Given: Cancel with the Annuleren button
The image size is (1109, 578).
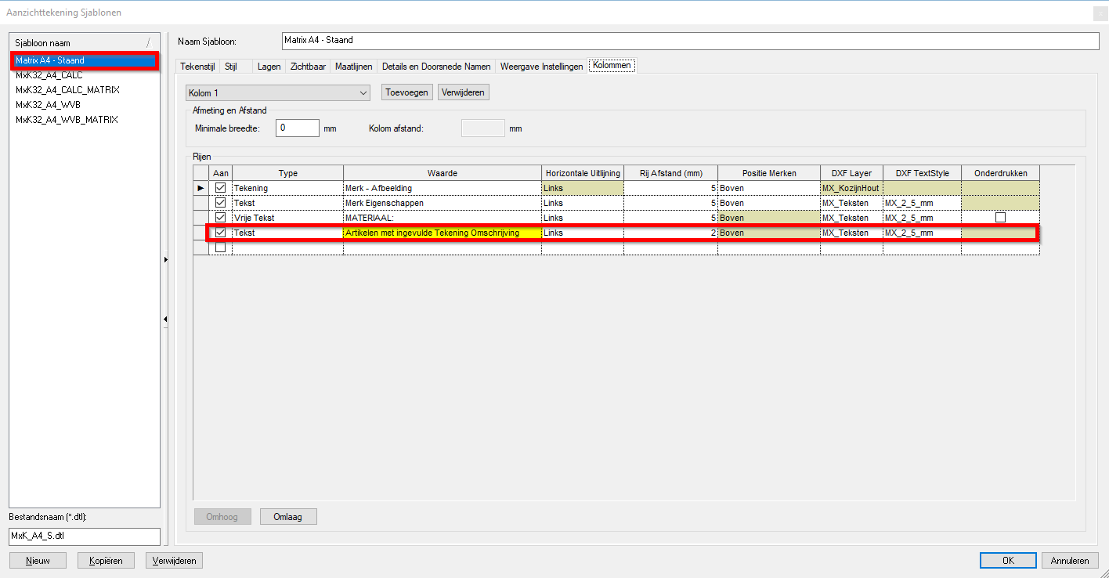Looking at the screenshot, I should 1070,561.
